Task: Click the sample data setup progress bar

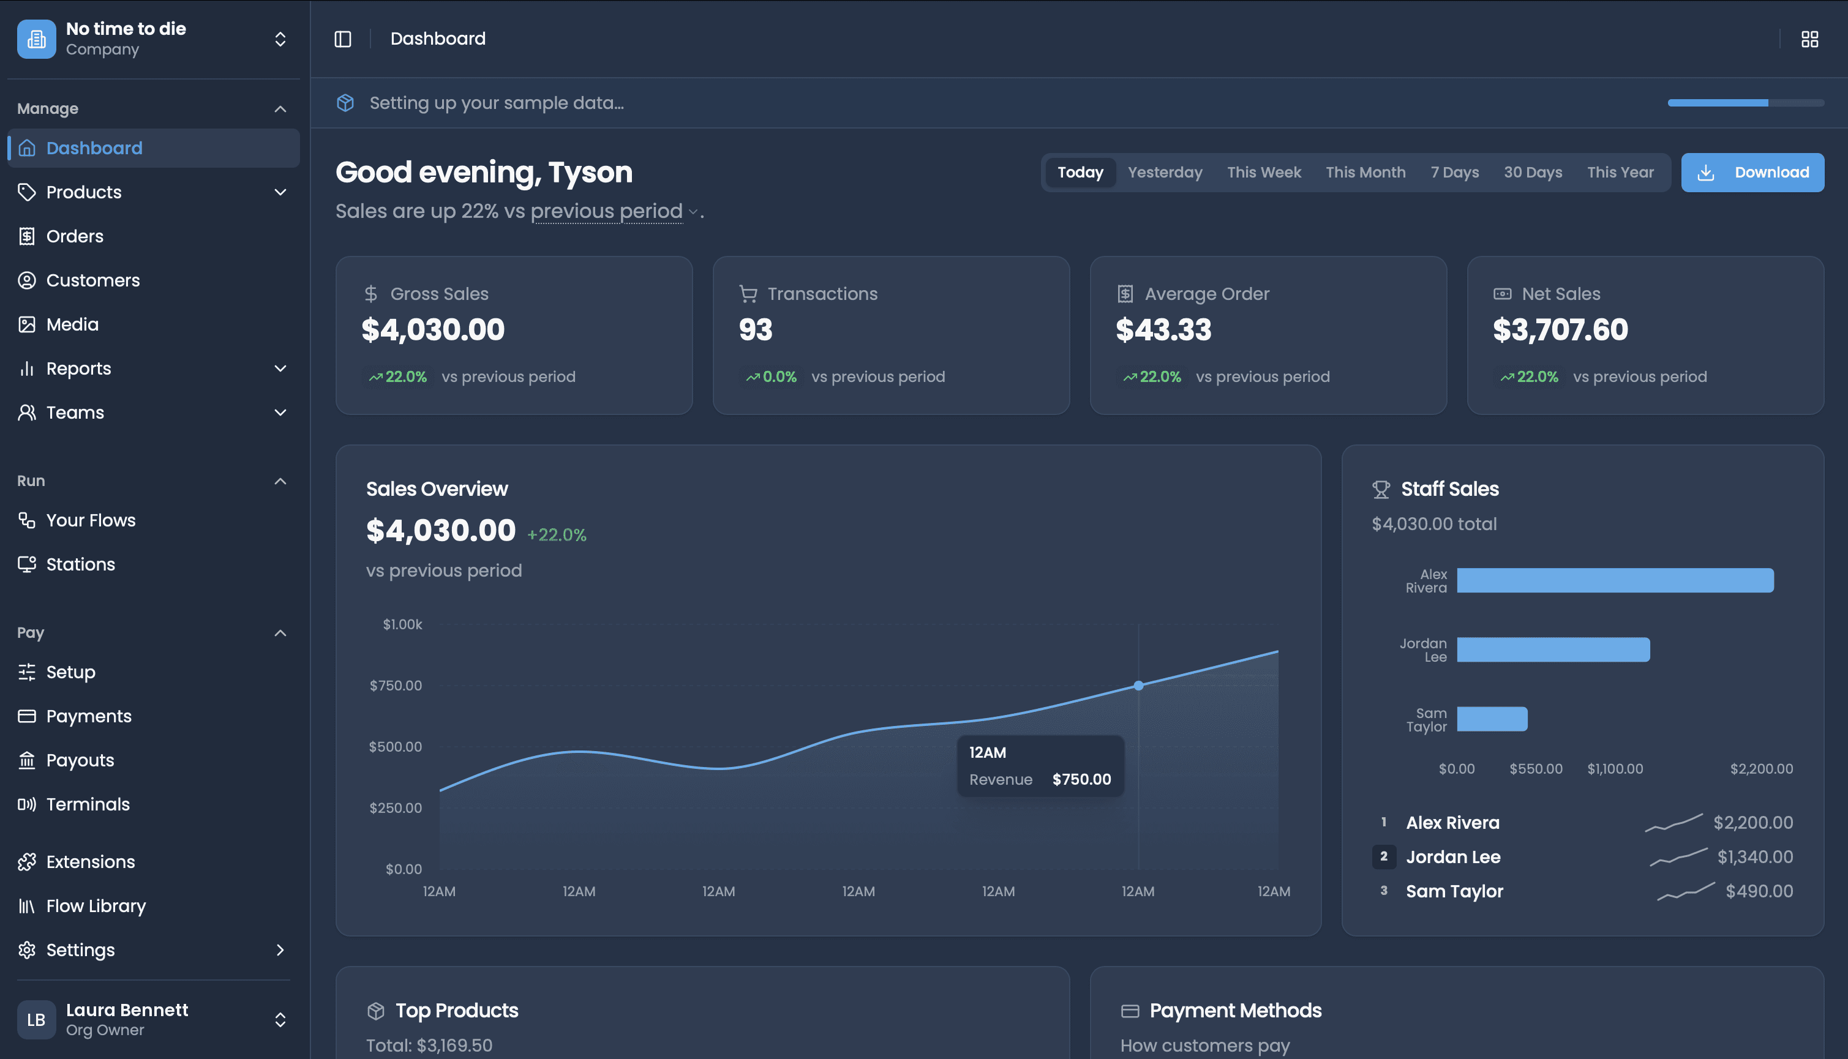Action: point(1745,103)
